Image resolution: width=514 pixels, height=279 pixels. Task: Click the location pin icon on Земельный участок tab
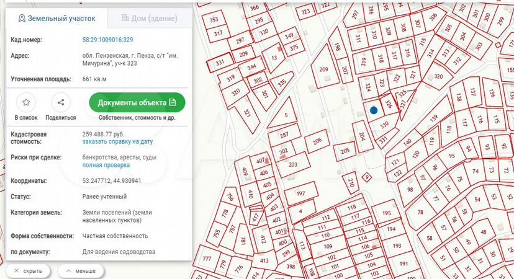pos(22,19)
